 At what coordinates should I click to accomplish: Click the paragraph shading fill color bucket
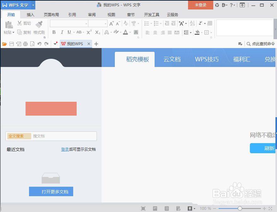(x=197, y=32)
